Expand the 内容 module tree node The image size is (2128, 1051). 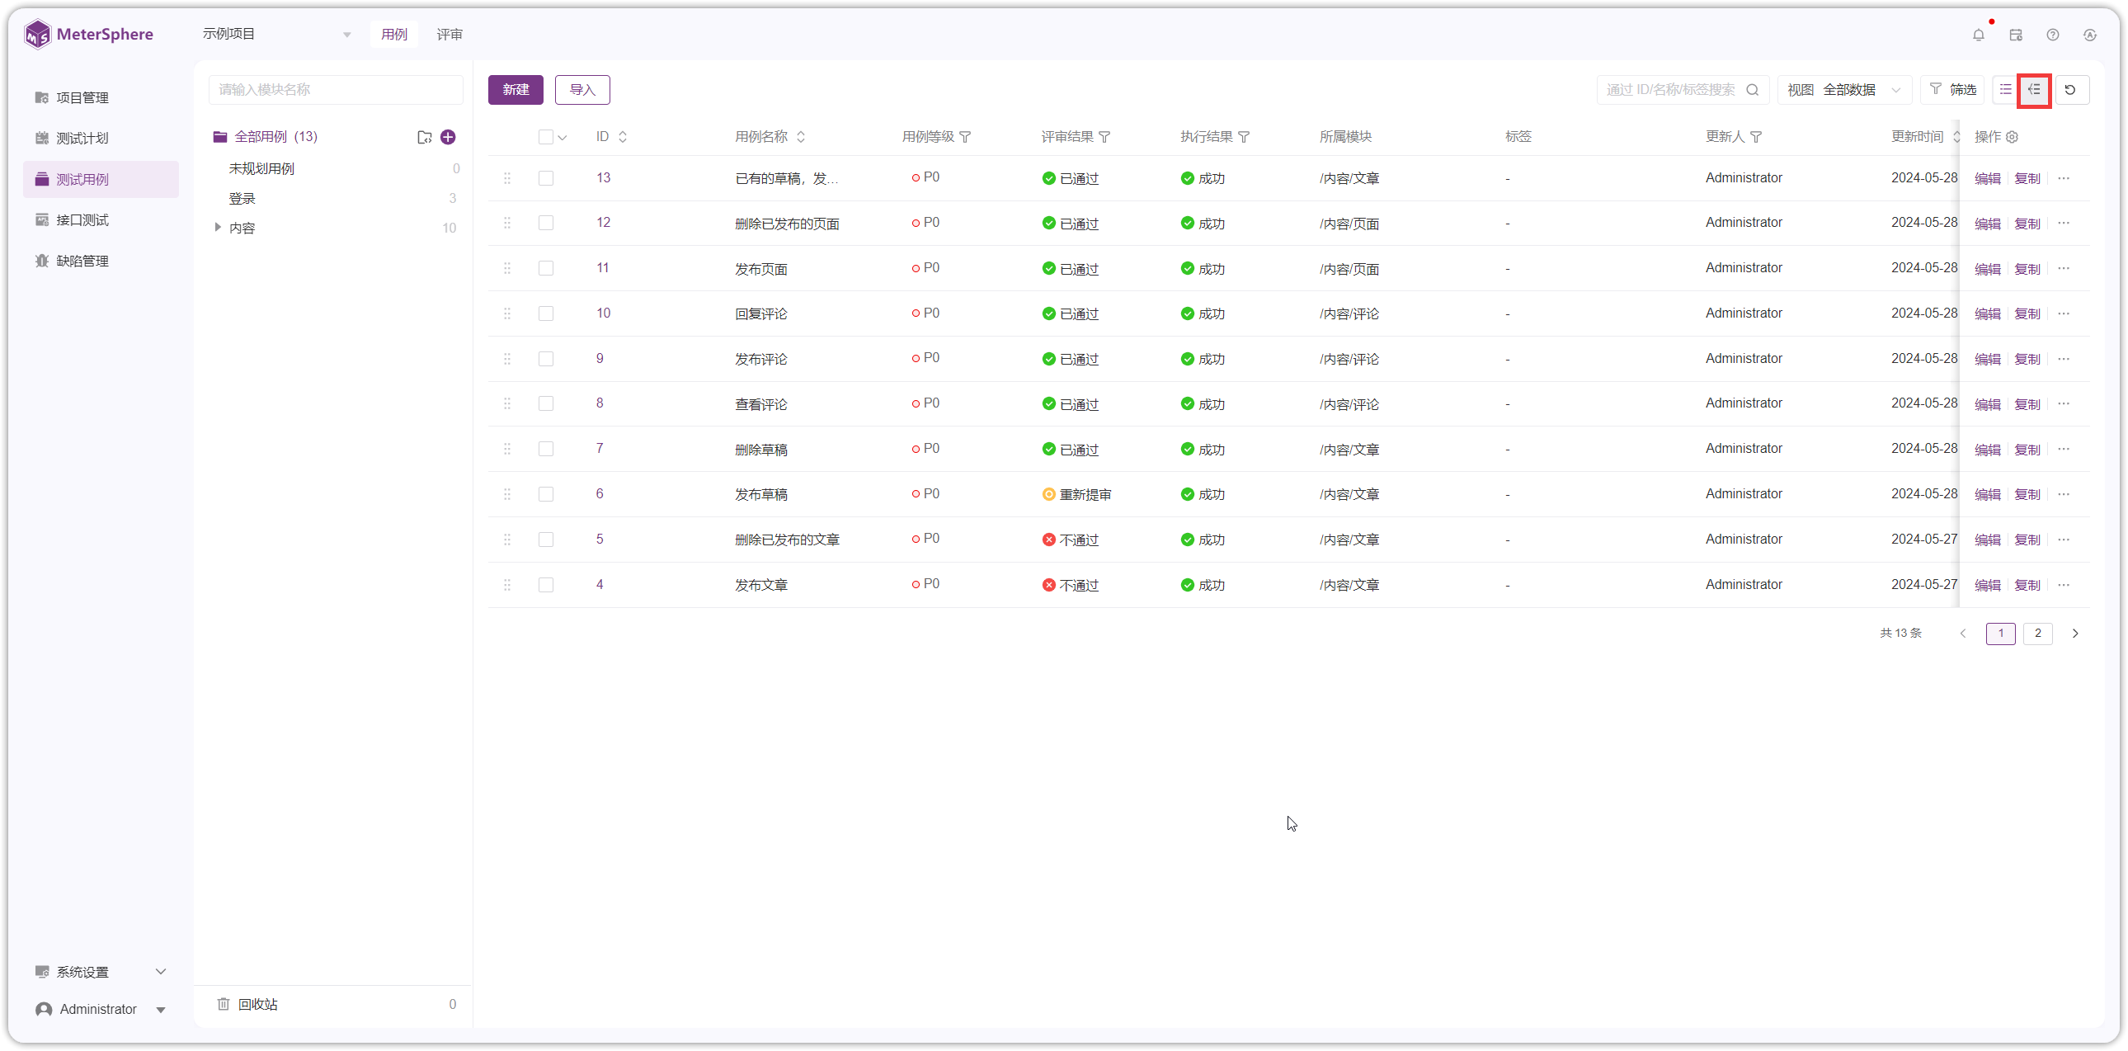point(217,227)
